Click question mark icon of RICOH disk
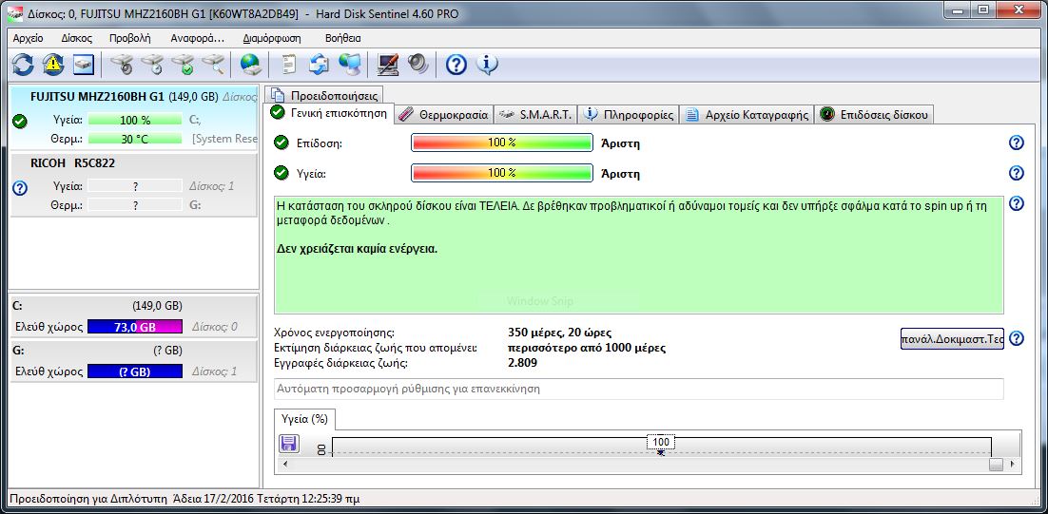The width and height of the screenshot is (1048, 514). 20,188
